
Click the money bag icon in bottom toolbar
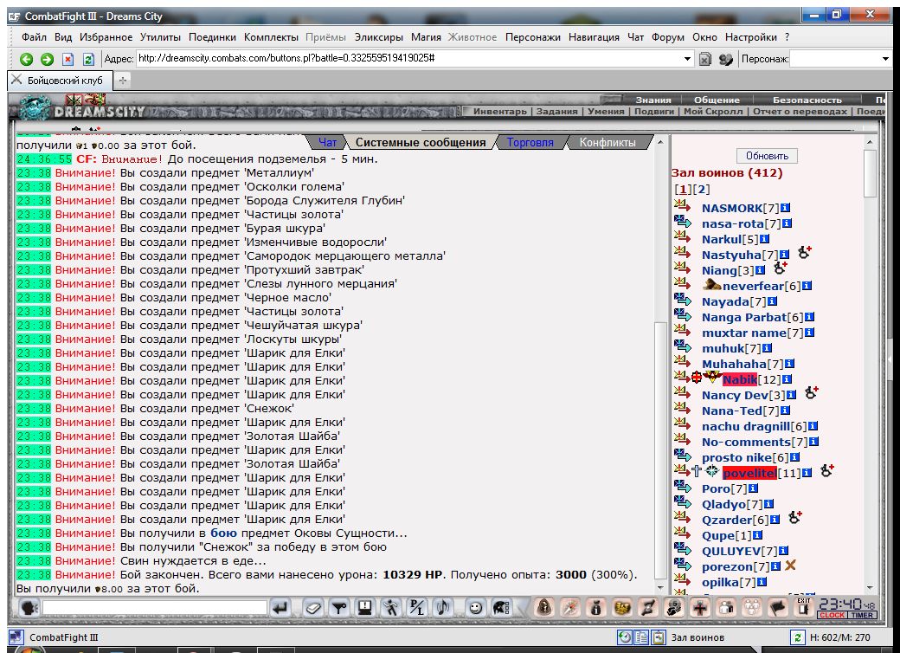(x=596, y=608)
